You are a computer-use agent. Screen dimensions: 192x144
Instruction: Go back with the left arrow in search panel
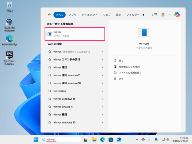[x=50, y=15]
